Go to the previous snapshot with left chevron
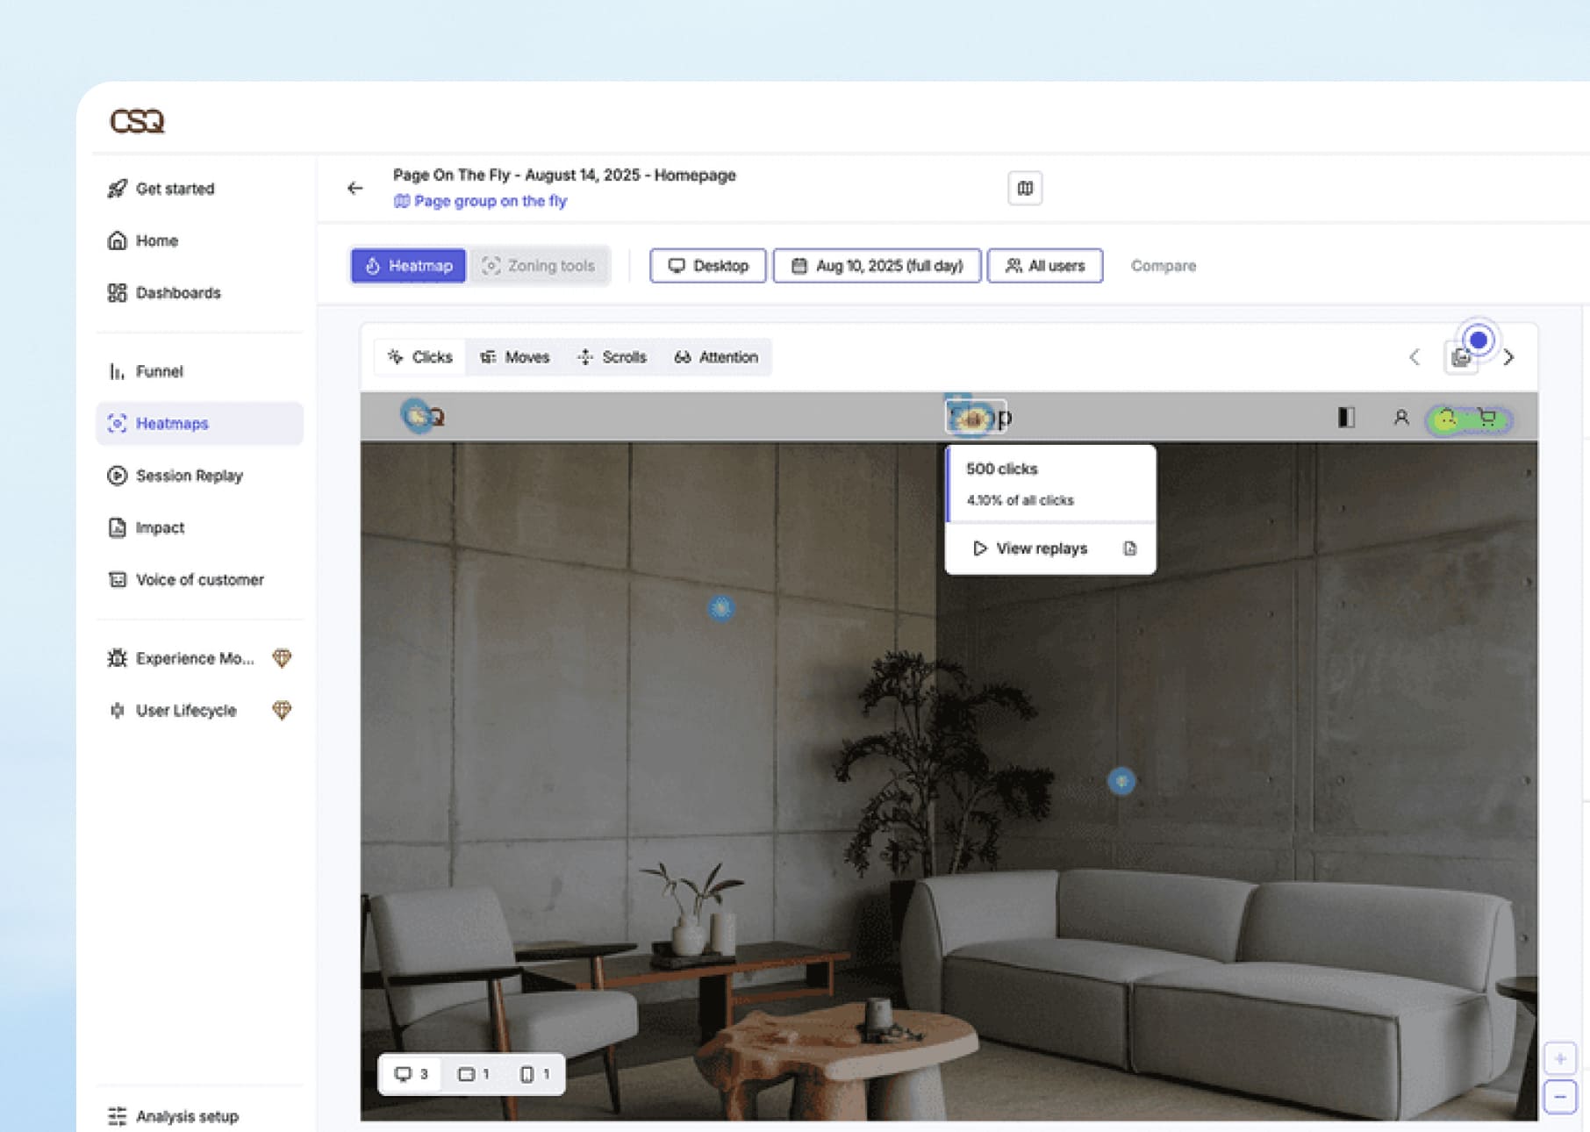 click(x=1414, y=357)
